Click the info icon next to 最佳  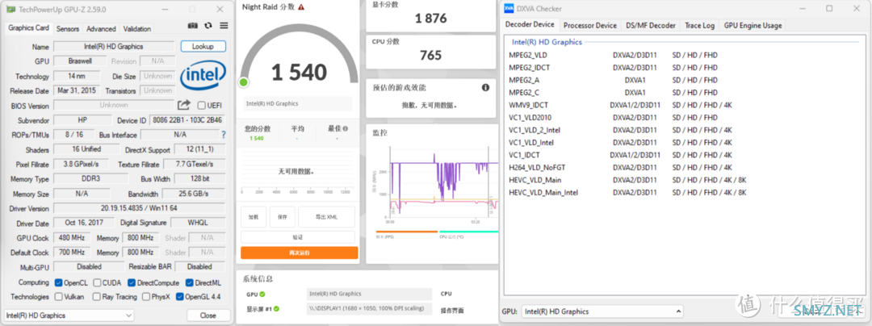(346, 128)
